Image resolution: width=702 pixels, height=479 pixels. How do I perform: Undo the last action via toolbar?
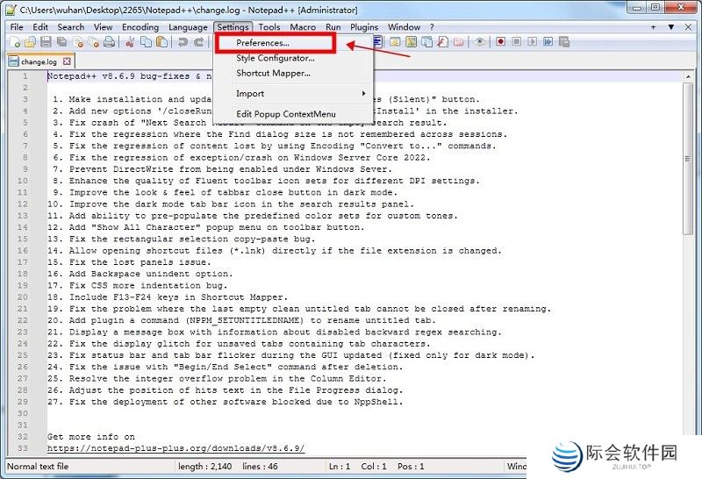coord(183,42)
